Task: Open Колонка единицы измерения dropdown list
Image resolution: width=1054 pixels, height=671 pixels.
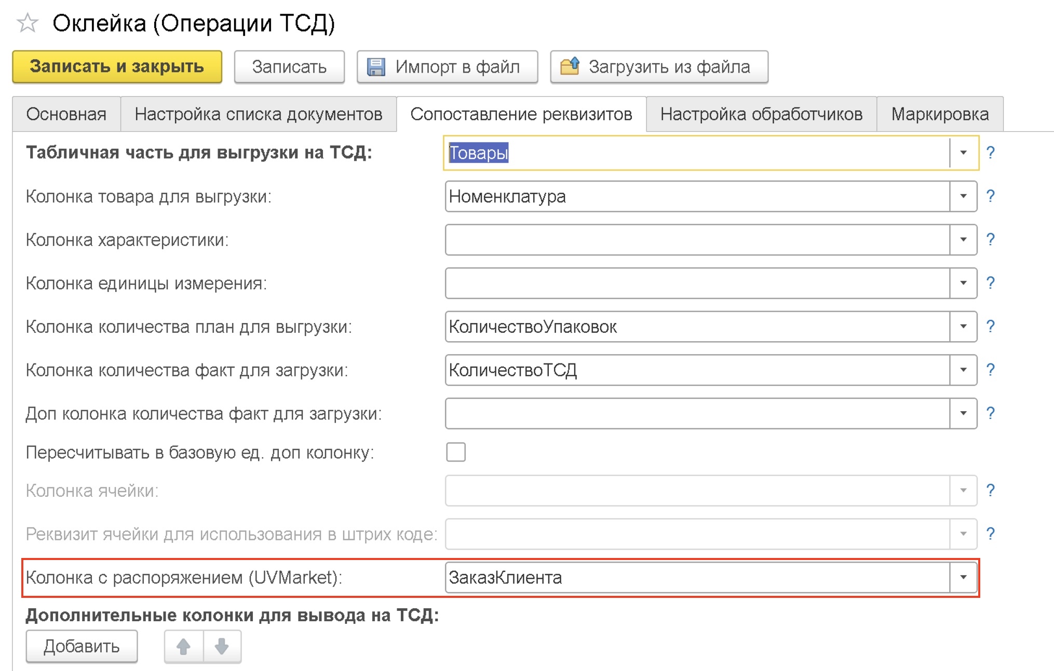Action: [964, 283]
